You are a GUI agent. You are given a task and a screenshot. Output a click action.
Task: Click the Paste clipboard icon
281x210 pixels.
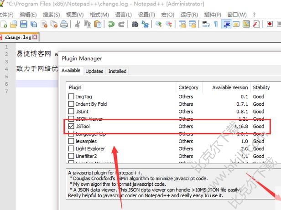click(98, 24)
